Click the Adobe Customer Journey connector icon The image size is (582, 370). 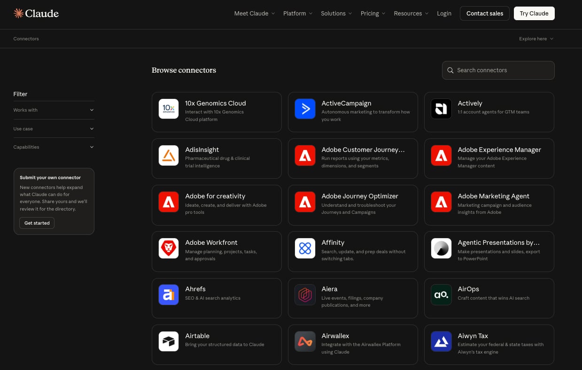[x=305, y=155]
